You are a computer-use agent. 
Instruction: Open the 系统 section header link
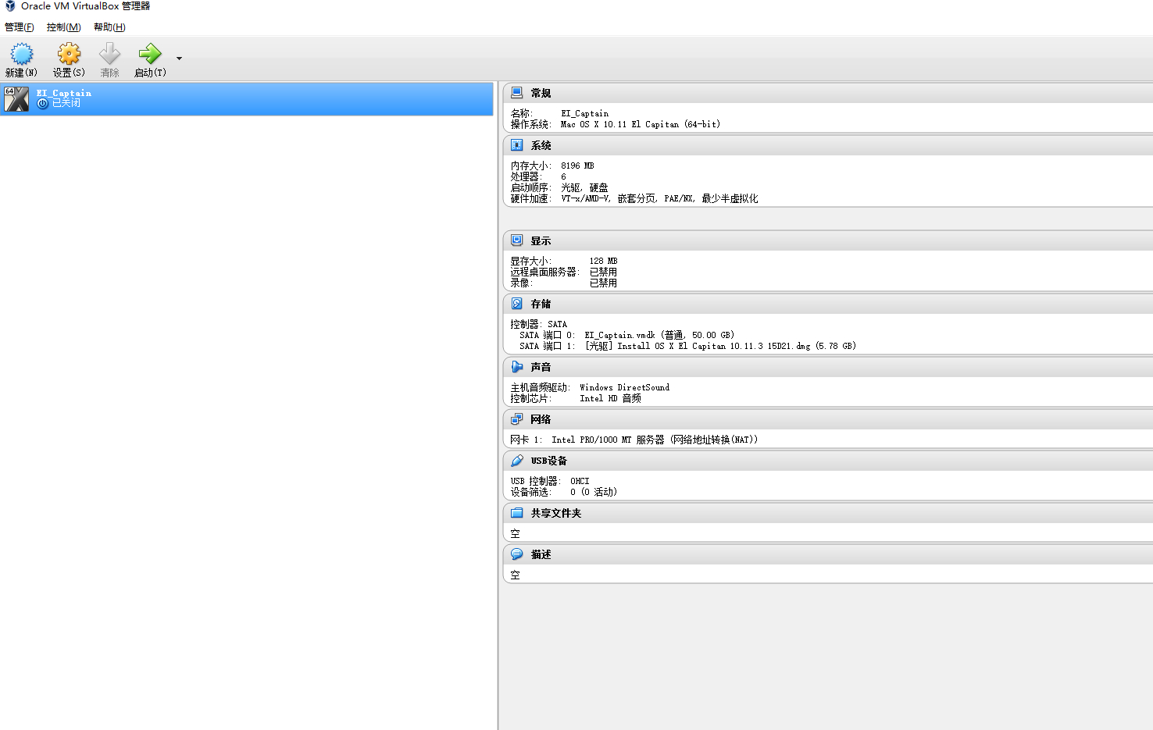click(x=541, y=146)
